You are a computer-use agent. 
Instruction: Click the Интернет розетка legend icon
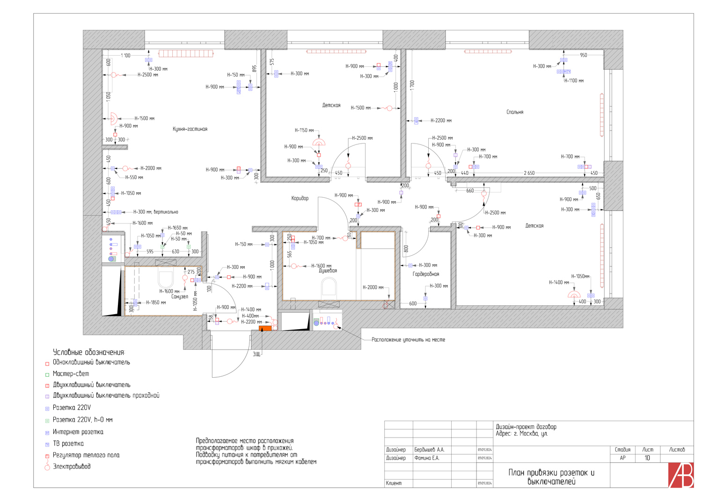[x=47, y=433]
